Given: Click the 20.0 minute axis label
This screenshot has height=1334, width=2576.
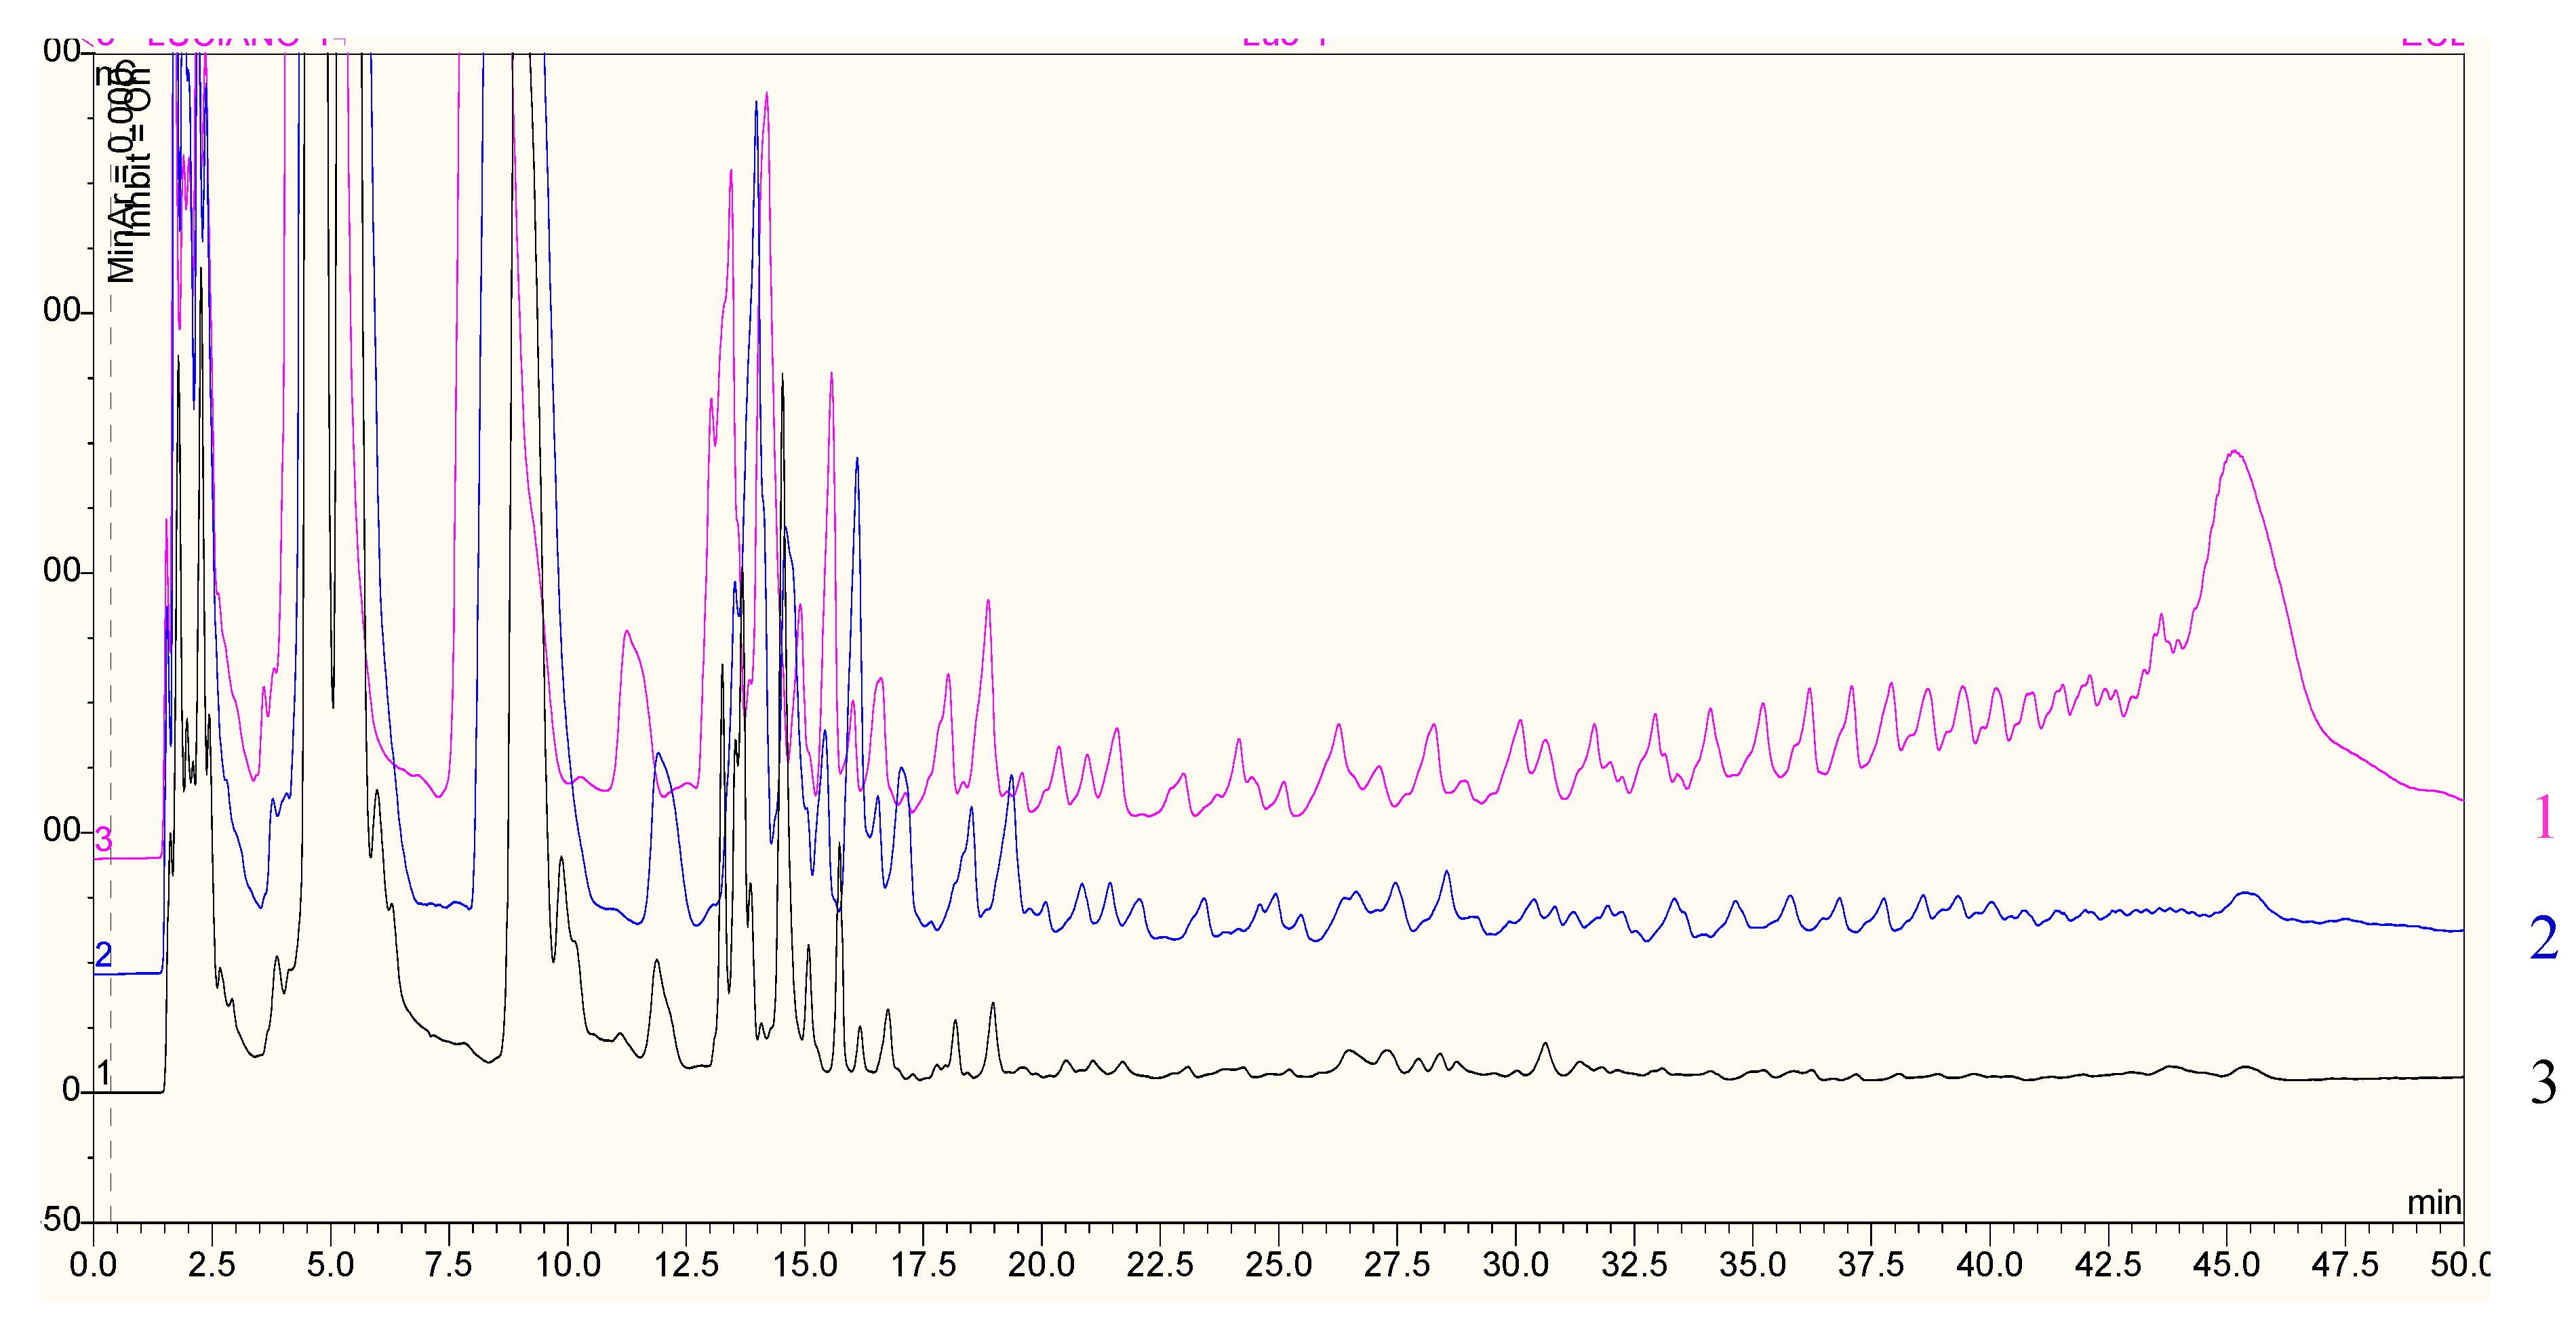Looking at the screenshot, I should click(x=1042, y=1265).
